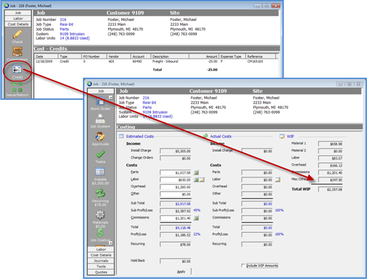This screenshot has height=279, width=367.
Task: Click Labor Units 14 (8.8833 Used) link in back window
Action: click(x=75, y=38)
